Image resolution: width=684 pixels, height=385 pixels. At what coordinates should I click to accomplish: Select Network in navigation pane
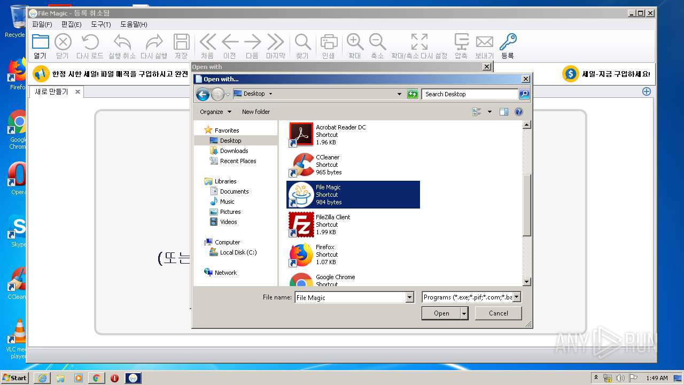click(x=226, y=273)
